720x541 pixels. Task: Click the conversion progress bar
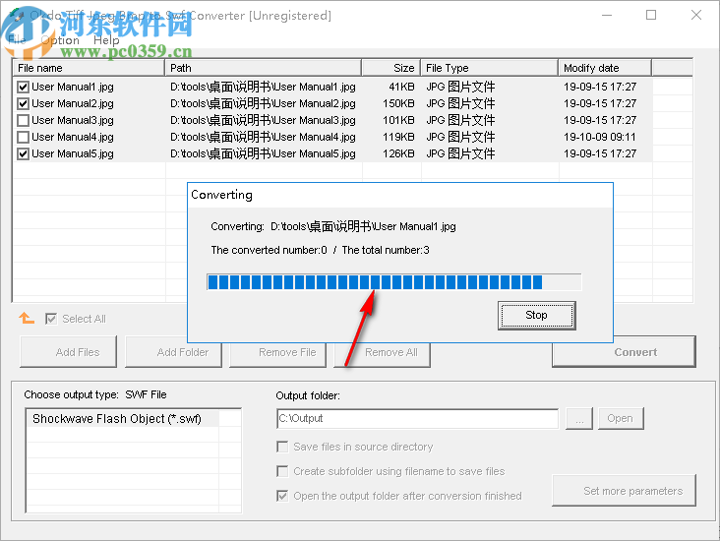pos(394,282)
